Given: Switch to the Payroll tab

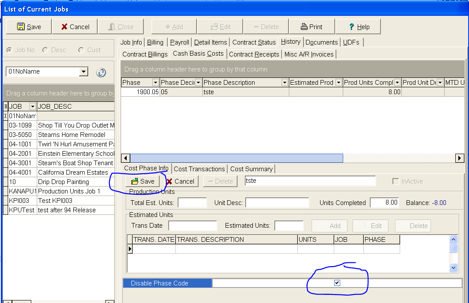Looking at the screenshot, I should point(179,42).
